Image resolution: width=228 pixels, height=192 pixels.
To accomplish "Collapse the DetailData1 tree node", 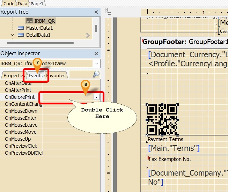I will [x=13, y=35].
